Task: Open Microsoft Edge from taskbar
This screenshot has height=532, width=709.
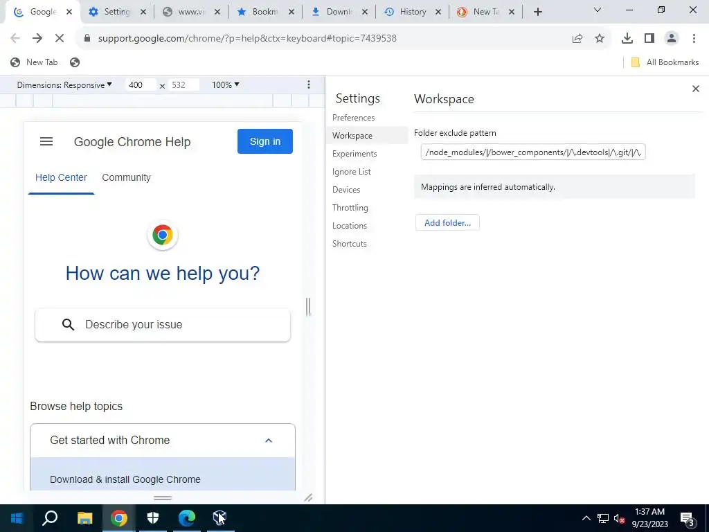Action: pos(186,518)
